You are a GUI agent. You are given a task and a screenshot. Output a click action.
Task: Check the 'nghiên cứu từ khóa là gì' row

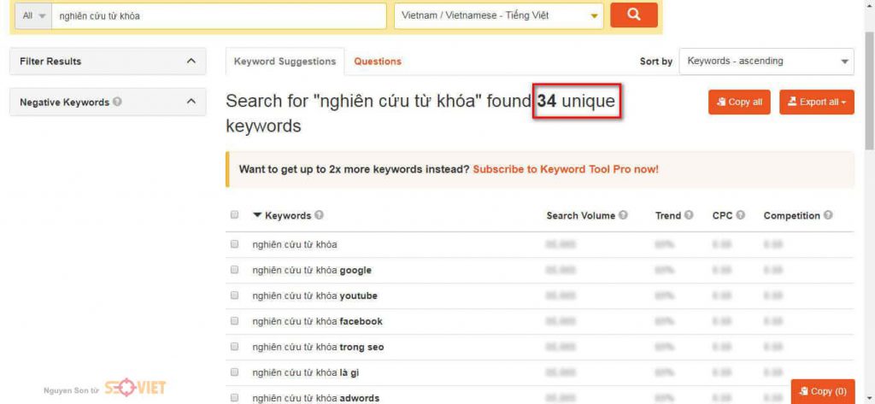coord(234,372)
